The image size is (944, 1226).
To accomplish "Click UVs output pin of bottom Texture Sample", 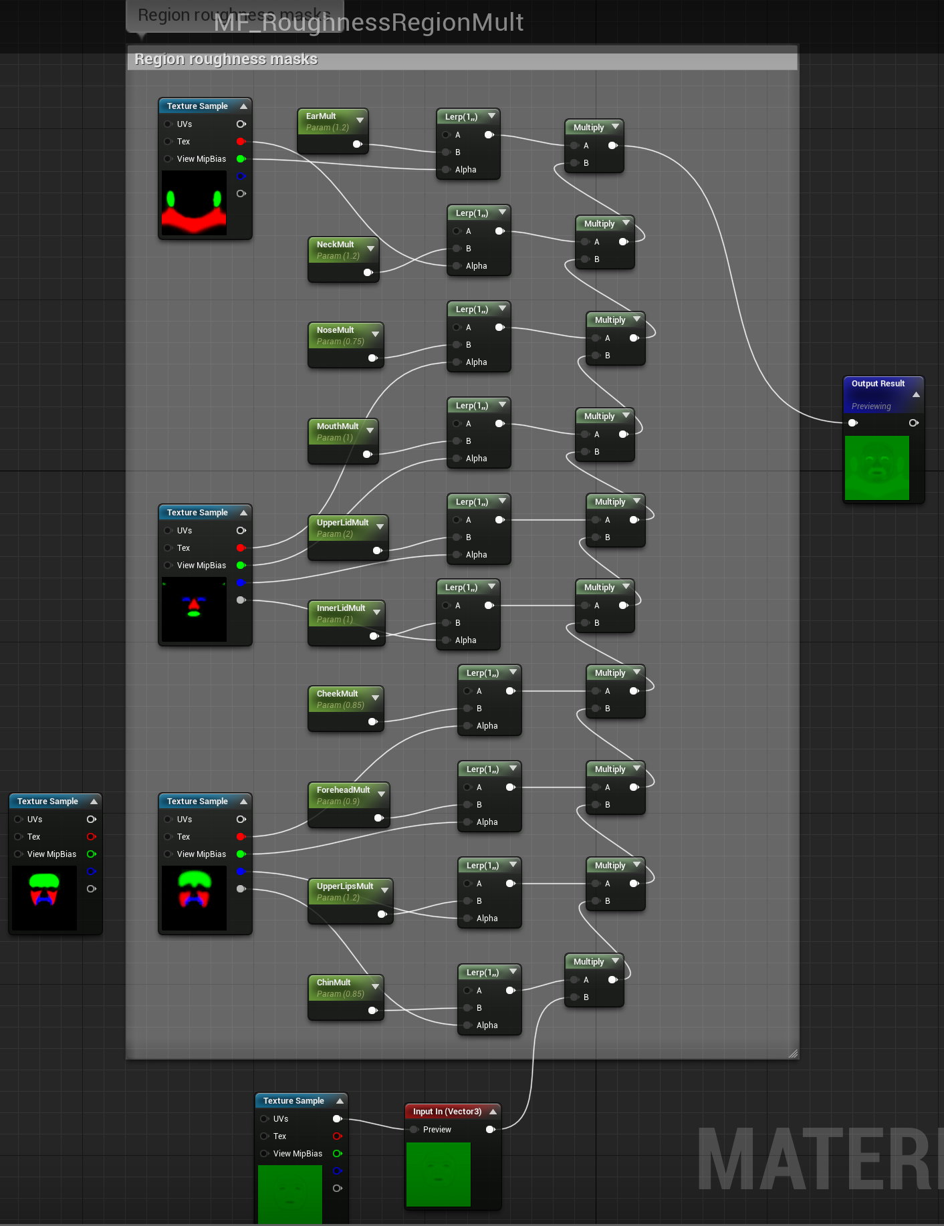I will (x=338, y=1119).
